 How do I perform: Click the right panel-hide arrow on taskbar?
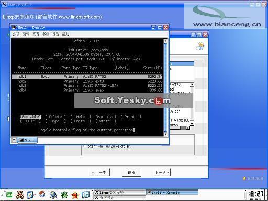[266, 195]
